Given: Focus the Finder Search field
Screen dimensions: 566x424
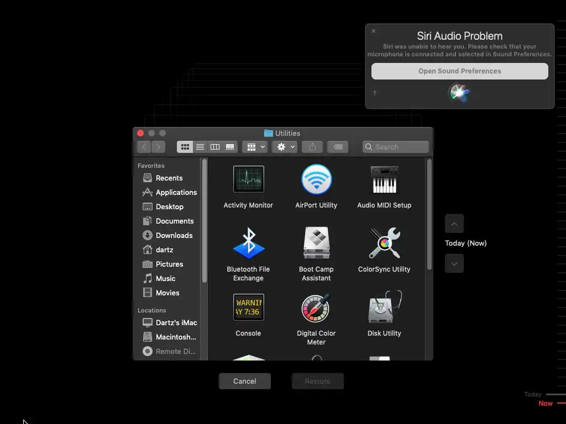Looking at the screenshot, I should [x=396, y=147].
